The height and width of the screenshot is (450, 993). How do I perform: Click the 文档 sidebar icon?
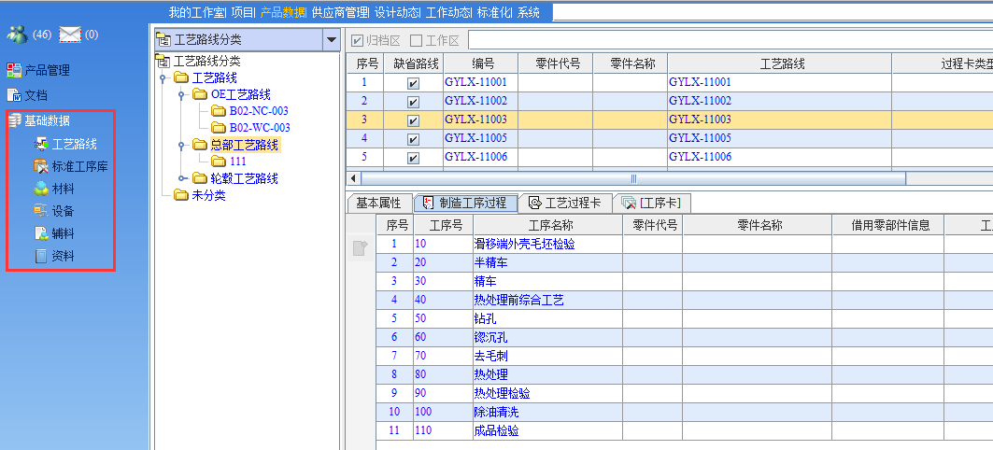click(x=14, y=95)
